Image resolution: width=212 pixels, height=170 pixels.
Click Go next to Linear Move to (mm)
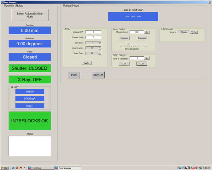pos(147,32)
